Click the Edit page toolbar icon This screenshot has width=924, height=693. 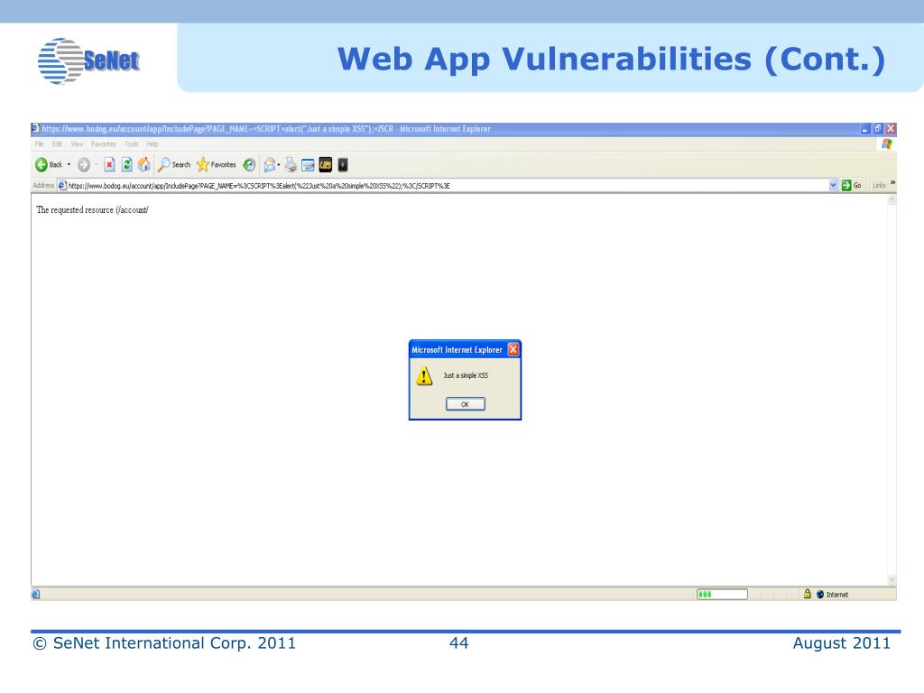(x=308, y=165)
